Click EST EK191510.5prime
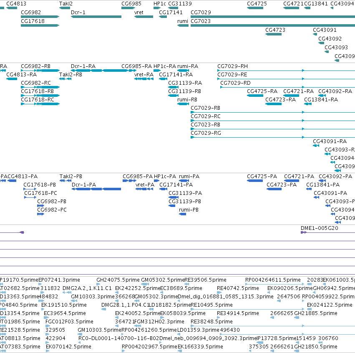 [x=64, y=305]
